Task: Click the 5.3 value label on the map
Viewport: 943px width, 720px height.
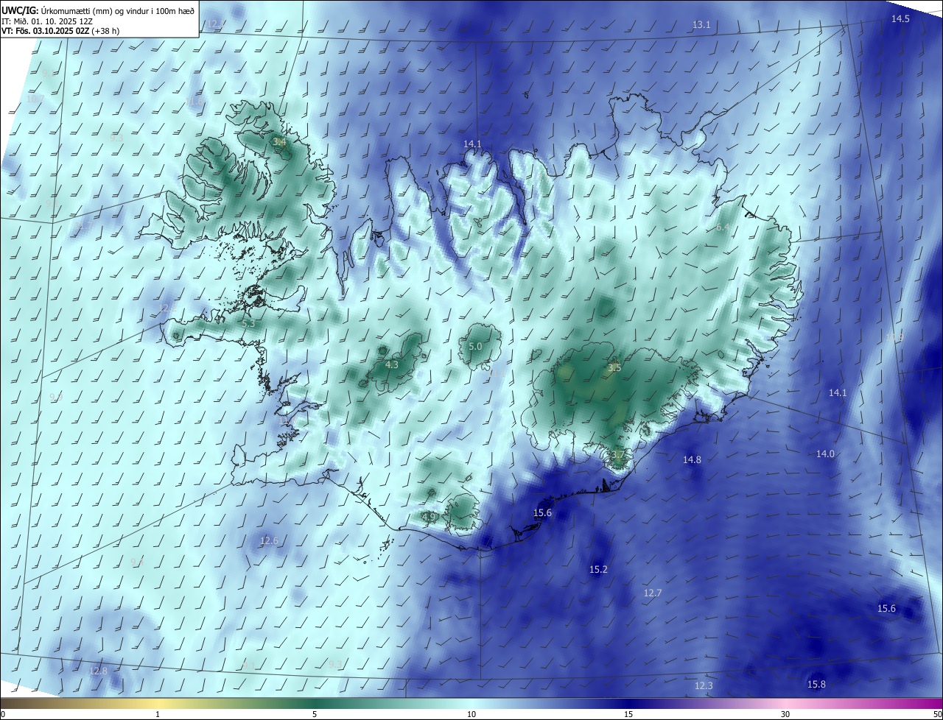Action: point(248,323)
